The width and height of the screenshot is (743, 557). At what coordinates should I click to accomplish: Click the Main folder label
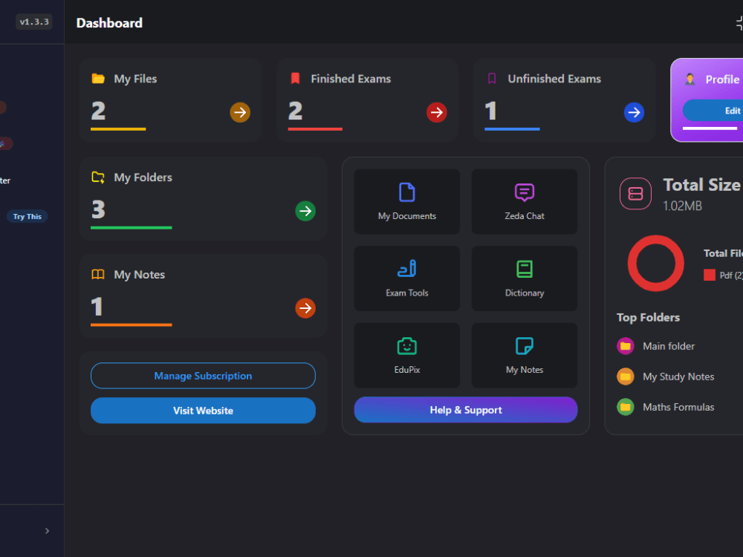(x=669, y=346)
